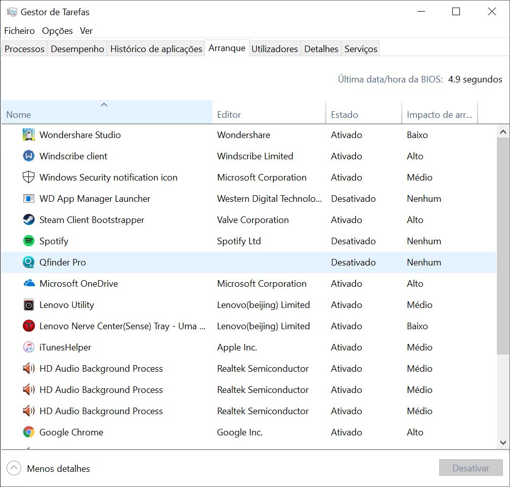Screen dimensions: 510x487
Task: Select Steam Client Bootstrapper entry
Action: (x=92, y=220)
